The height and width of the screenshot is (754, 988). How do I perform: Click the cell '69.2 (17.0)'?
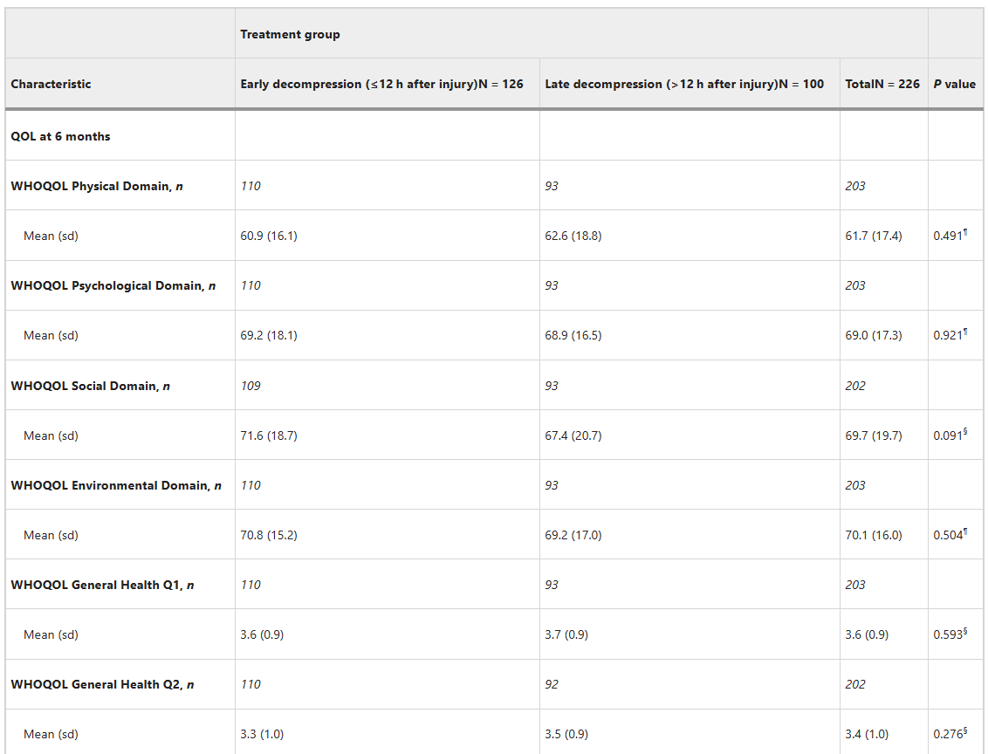point(573,536)
